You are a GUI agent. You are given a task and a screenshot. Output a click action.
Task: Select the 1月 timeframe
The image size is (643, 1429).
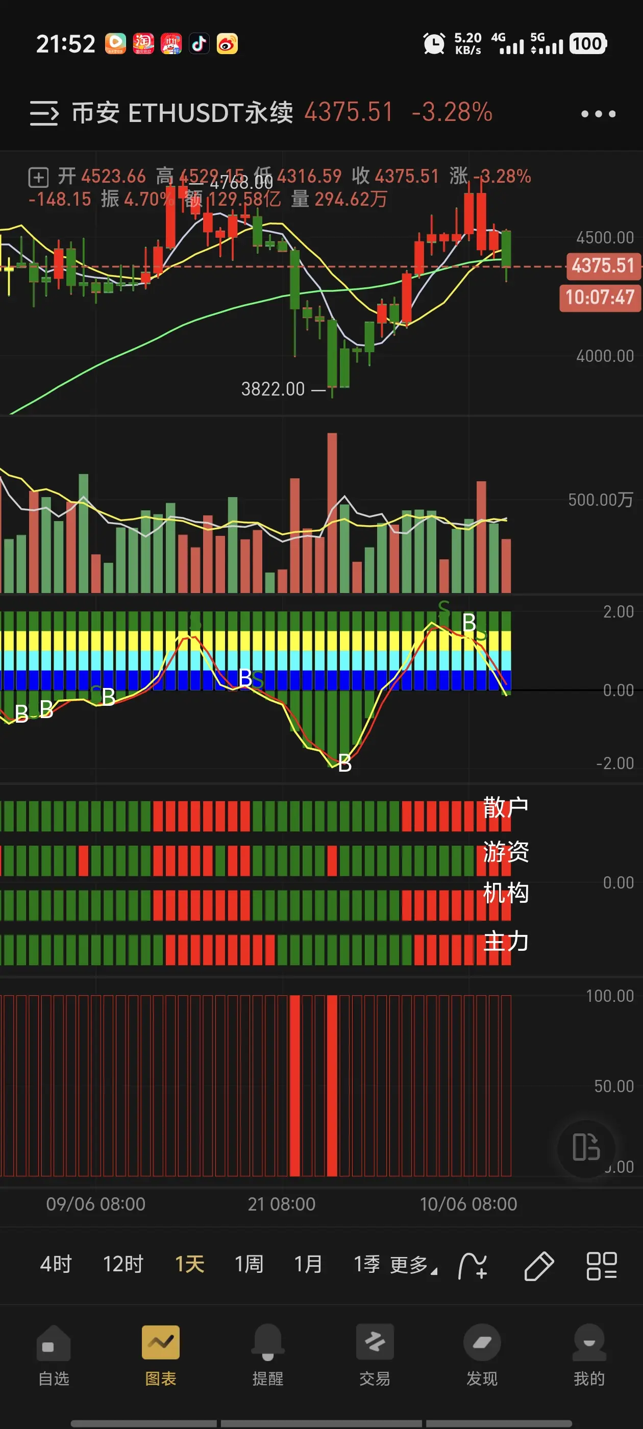[308, 1264]
